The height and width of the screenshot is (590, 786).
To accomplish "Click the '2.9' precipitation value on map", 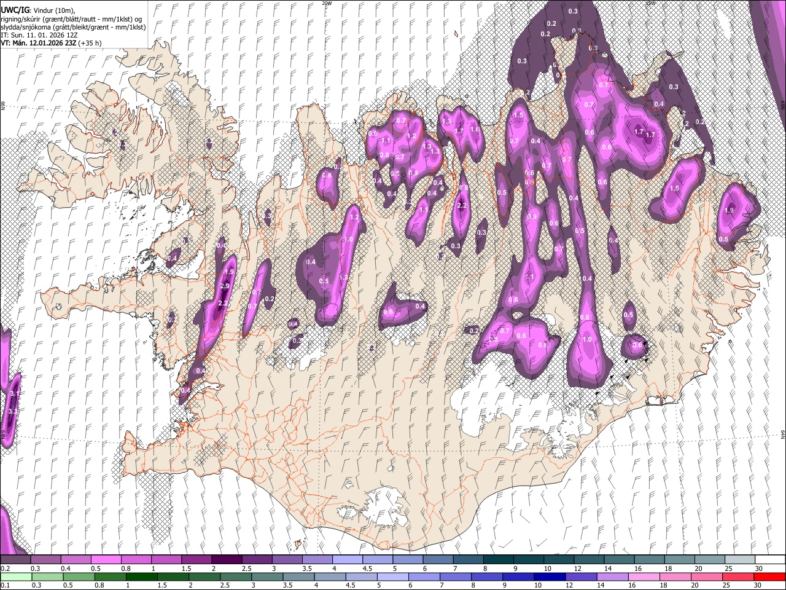I will tap(225, 286).
